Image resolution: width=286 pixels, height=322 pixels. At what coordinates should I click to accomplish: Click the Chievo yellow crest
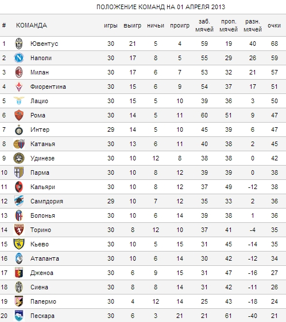coord(19,244)
